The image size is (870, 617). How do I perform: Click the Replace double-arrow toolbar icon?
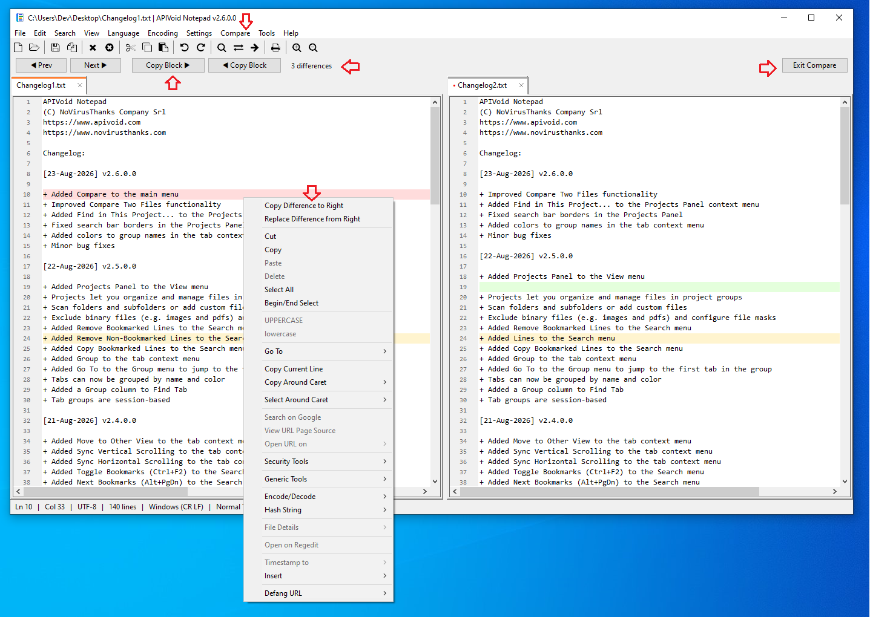239,47
